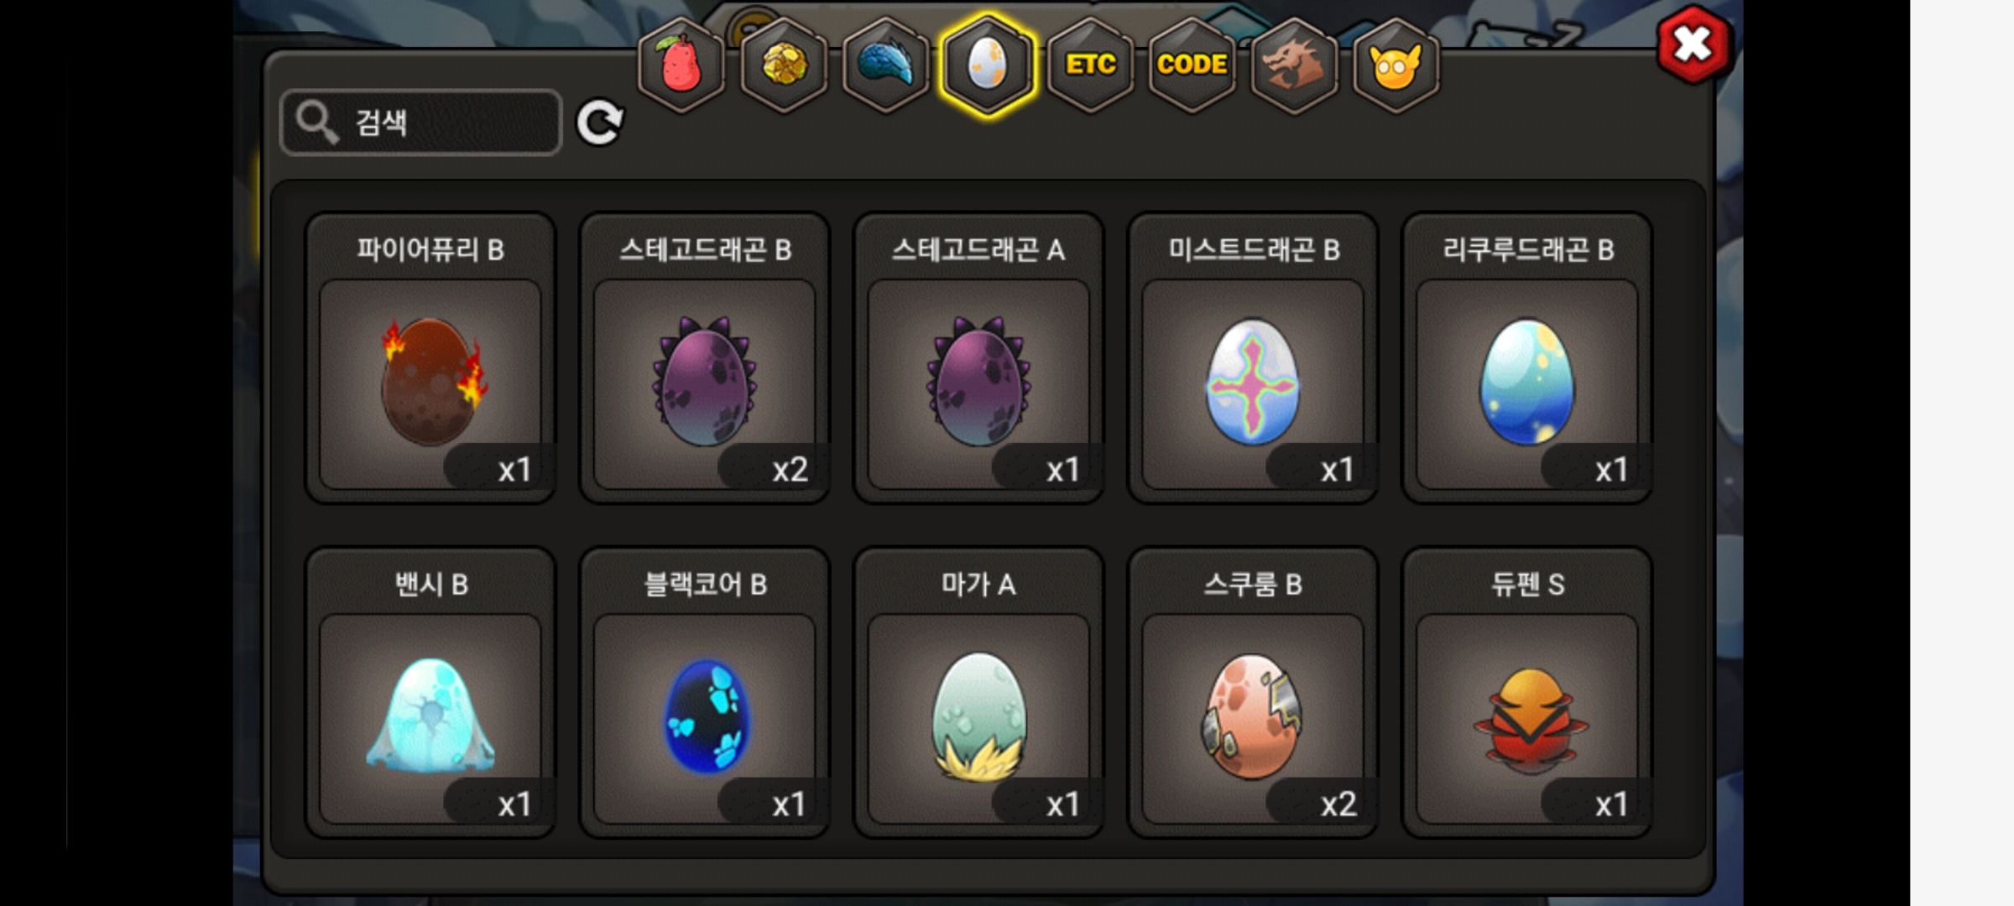Screen dimensions: 2014x906
Task: Click the refresh arrow beside search
Action: point(600,123)
